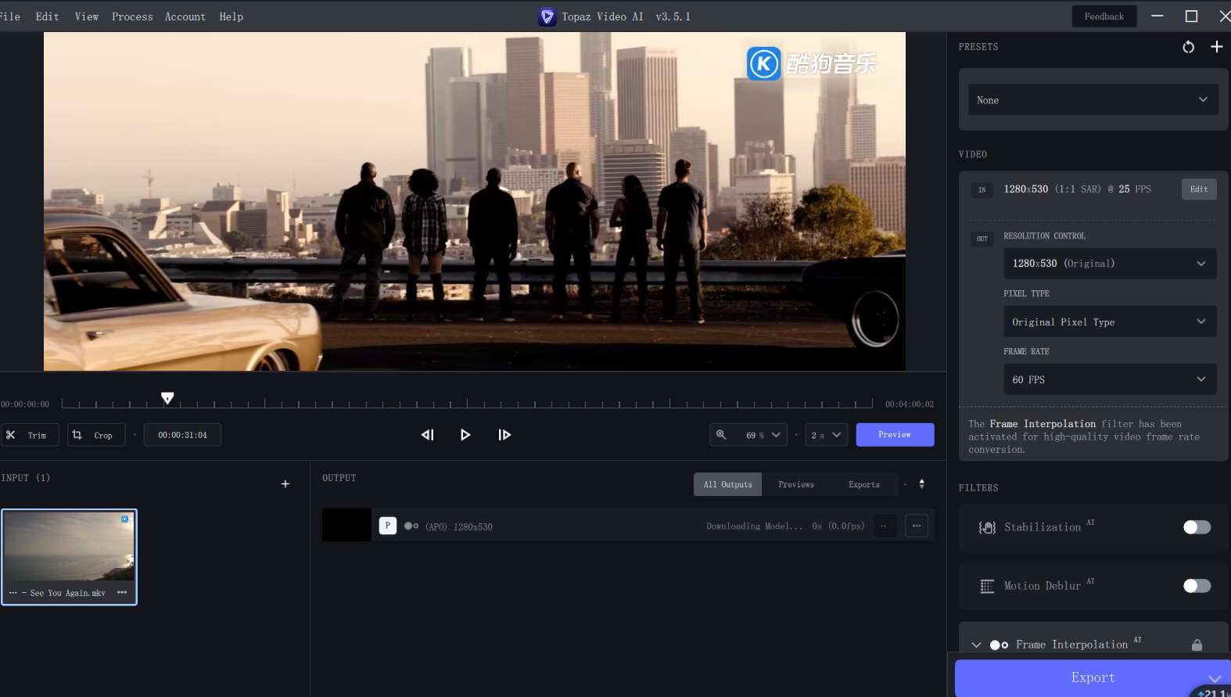Click the (APO) 1280x530 output label
1231x697 pixels.
[x=459, y=526]
